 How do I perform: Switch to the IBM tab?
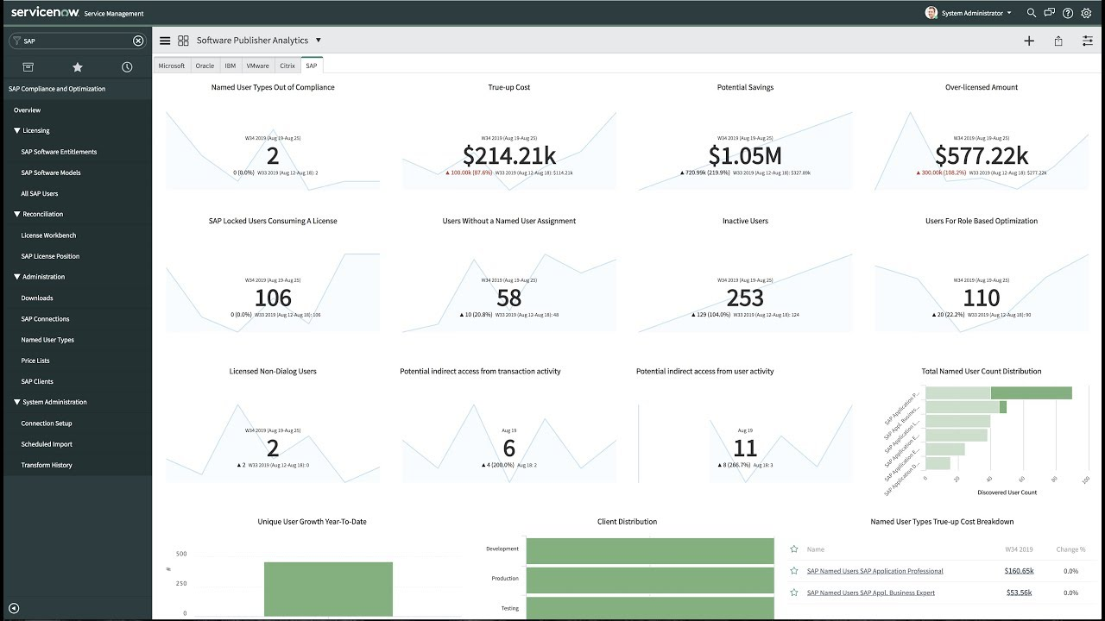tap(230, 66)
